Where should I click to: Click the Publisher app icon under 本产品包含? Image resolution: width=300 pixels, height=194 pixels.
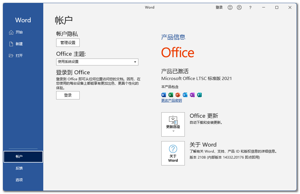tap(199, 95)
